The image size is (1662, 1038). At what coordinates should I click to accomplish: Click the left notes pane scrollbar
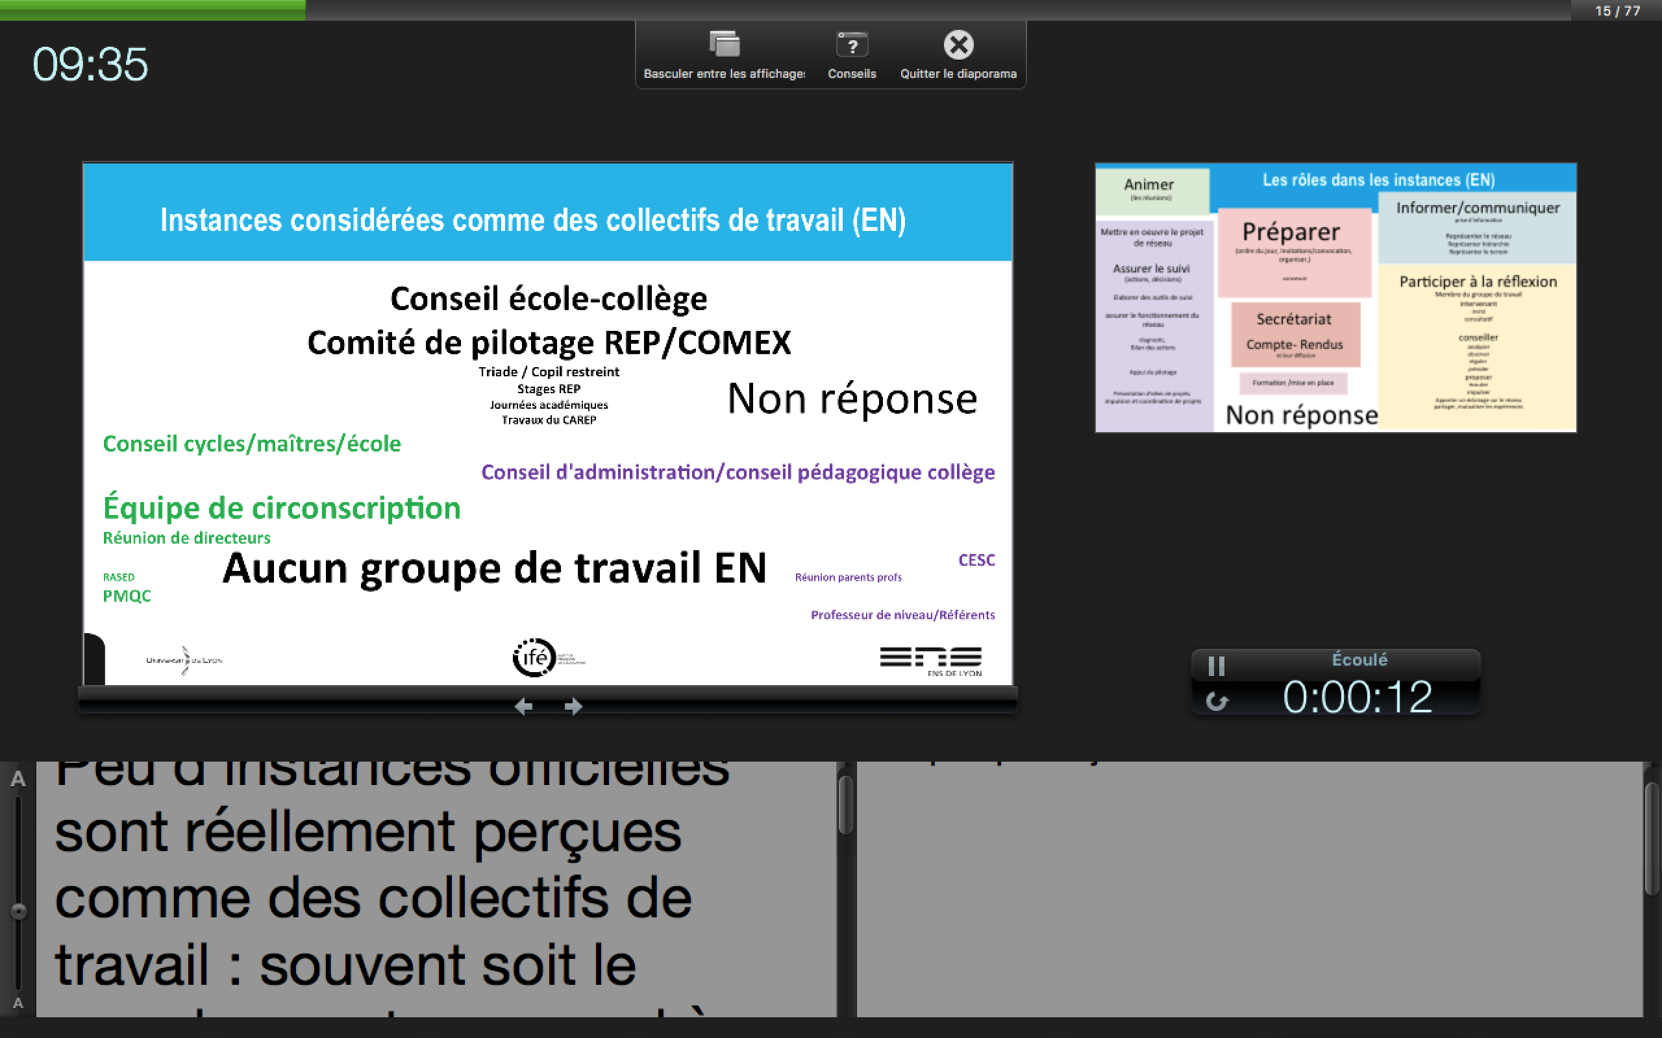coord(845,804)
